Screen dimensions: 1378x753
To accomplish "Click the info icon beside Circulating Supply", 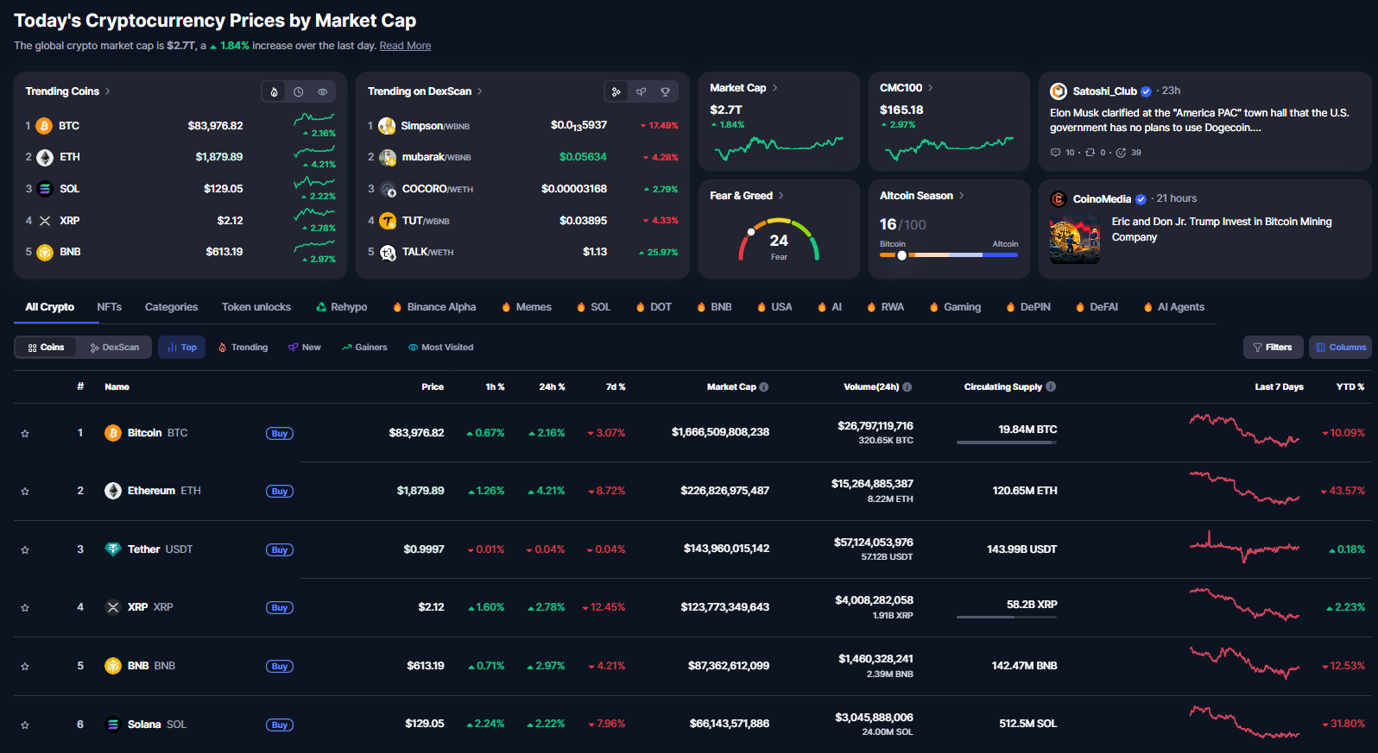I will (1051, 387).
